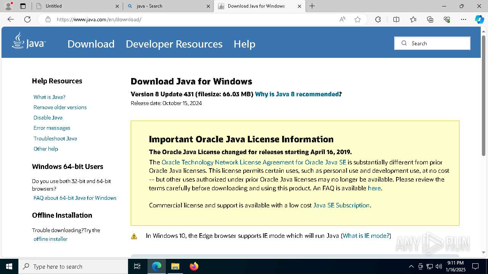The image size is (488, 274).
Task: Show hidden system tray icons
Action: click(x=411, y=266)
